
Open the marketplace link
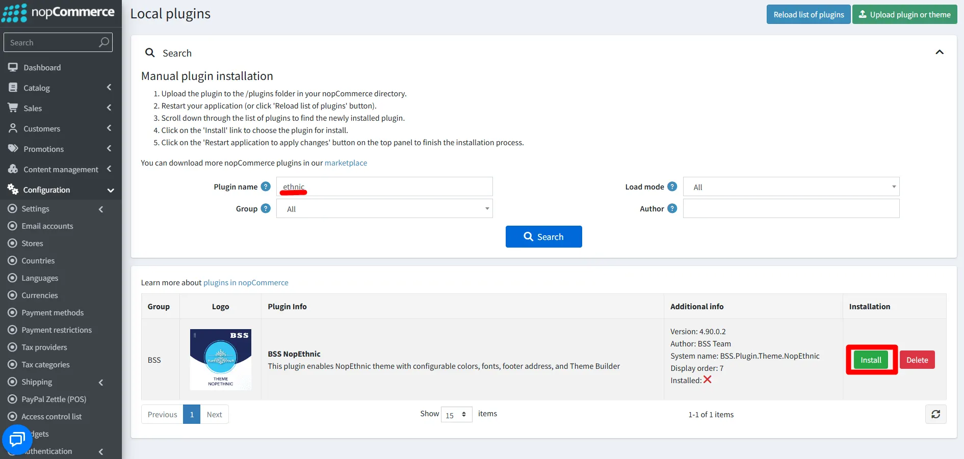coord(346,163)
